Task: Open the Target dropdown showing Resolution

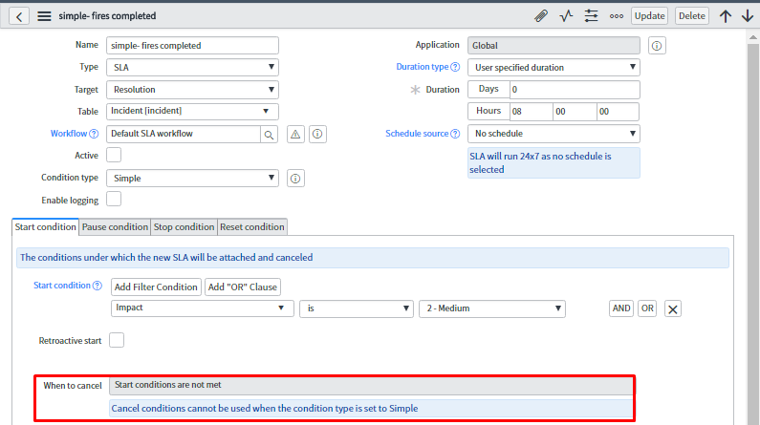Action: coord(192,90)
